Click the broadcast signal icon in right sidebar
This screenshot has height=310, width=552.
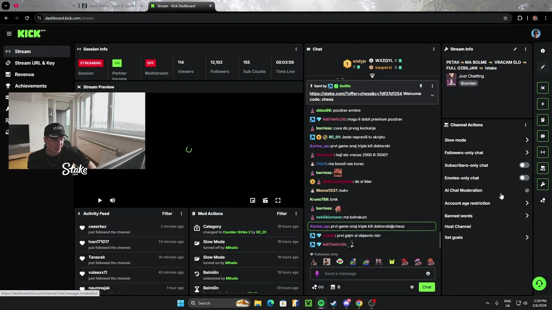pos(543,152)
